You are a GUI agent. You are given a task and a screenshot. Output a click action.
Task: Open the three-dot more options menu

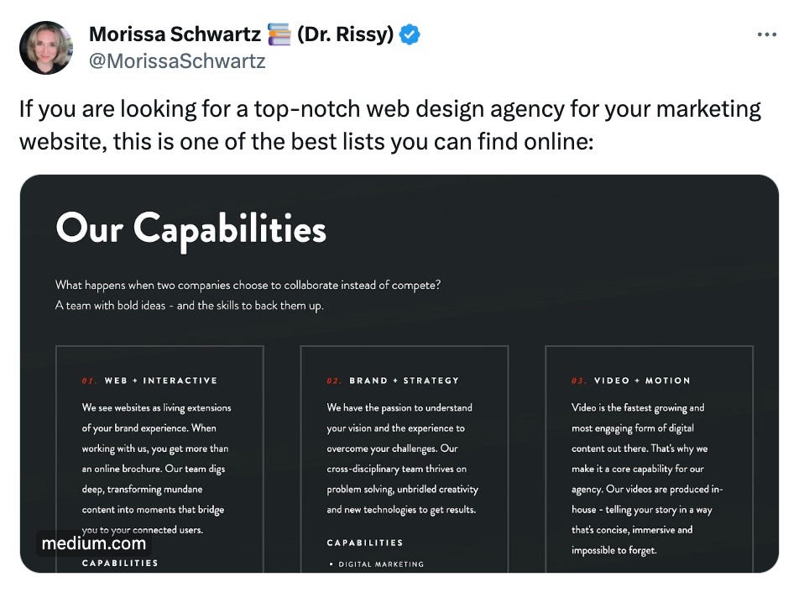(766, 34)
